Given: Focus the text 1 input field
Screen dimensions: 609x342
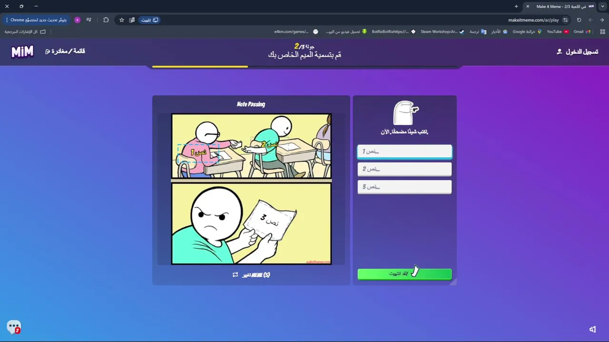Looking at the screenshot, I should pos(404,152).
